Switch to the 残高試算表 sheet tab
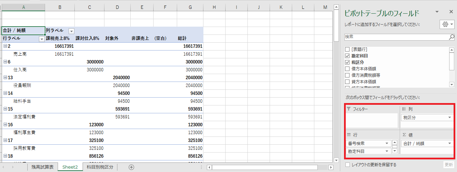The image size is (457, 172). tap(42, 167)
